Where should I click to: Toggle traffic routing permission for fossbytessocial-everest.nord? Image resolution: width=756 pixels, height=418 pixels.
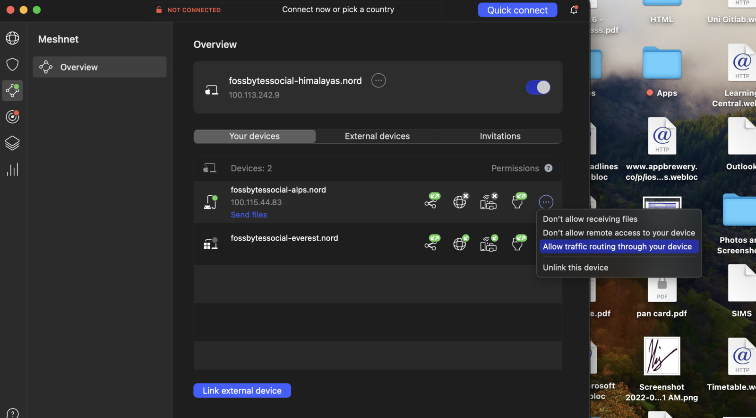click(460, 244)
